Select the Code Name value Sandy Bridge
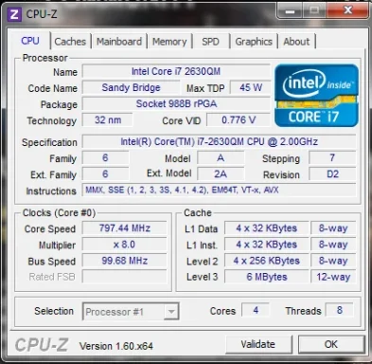Screen dimensions: 372x364 [x=131, y=87]
